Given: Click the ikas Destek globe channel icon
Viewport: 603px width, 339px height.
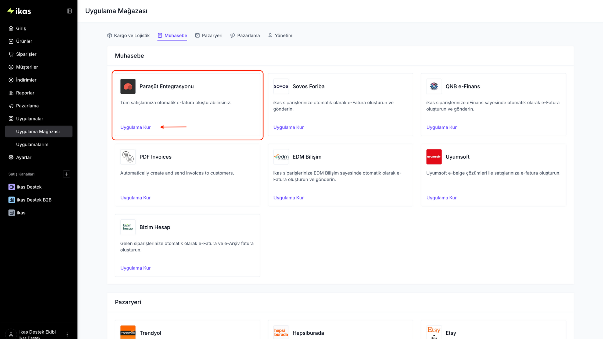Looking at the screenshot, I should (x=12, y=187).
